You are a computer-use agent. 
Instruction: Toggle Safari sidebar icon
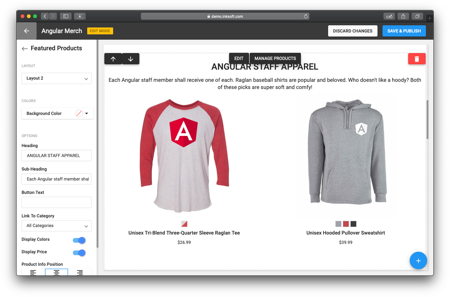[x=66, y=16]
